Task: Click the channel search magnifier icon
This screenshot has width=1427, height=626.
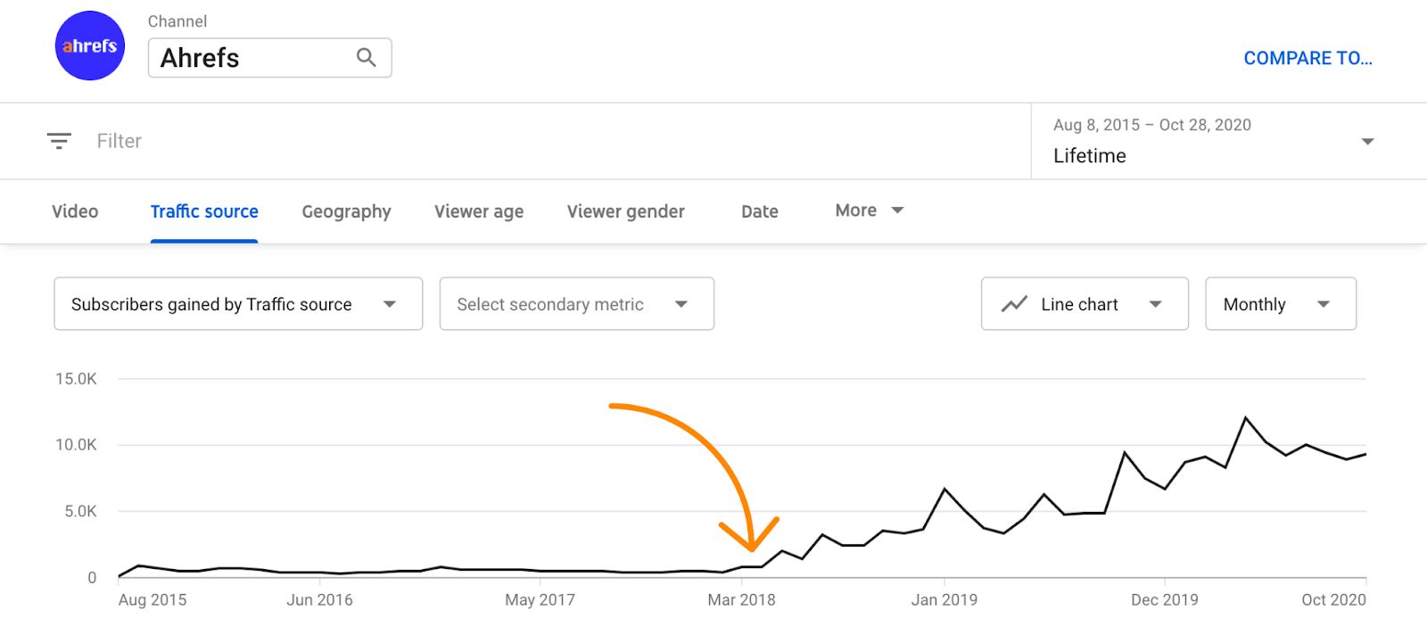Action: (366, 57)
